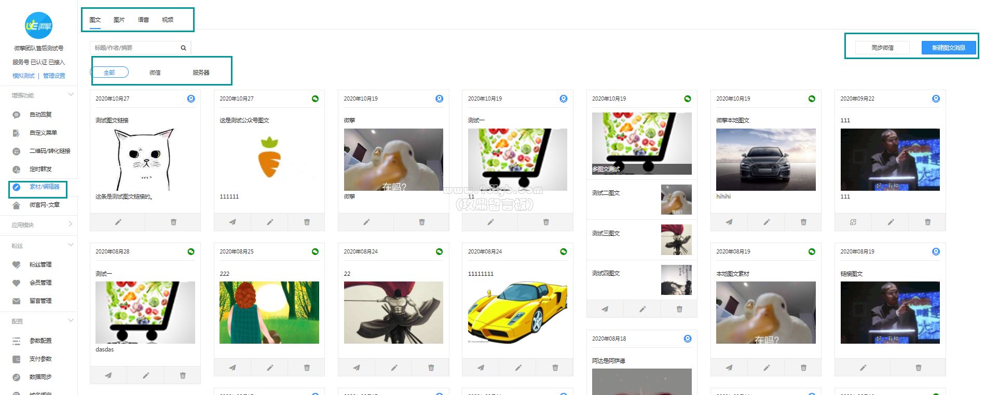Delete the 本地图文素材 card

point(803,368)
